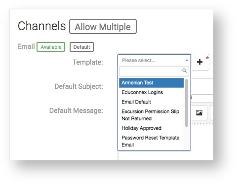Click the Default Message: label
This screenshot has height=184, width=237.
point(76,110)
